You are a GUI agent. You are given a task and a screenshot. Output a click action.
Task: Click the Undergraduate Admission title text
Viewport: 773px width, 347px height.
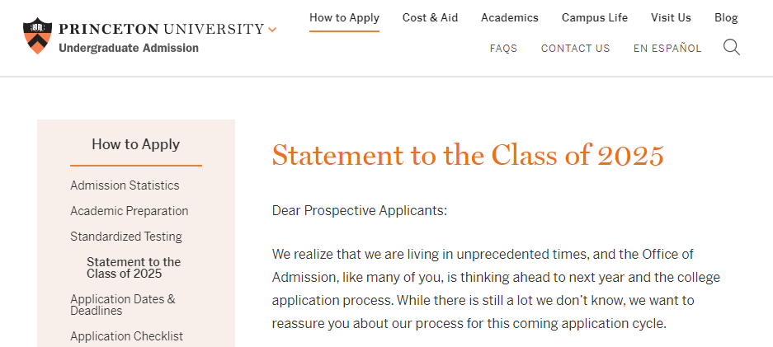[129, 48]
